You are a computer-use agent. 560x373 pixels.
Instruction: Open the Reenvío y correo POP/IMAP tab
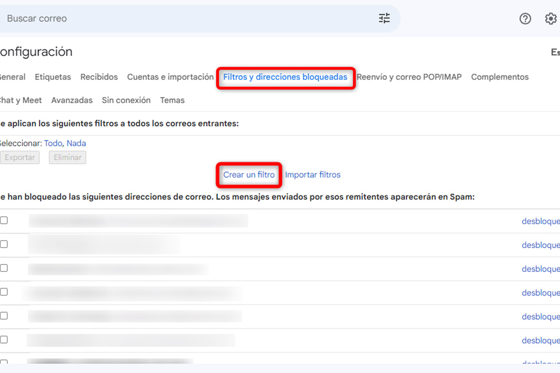409,77
